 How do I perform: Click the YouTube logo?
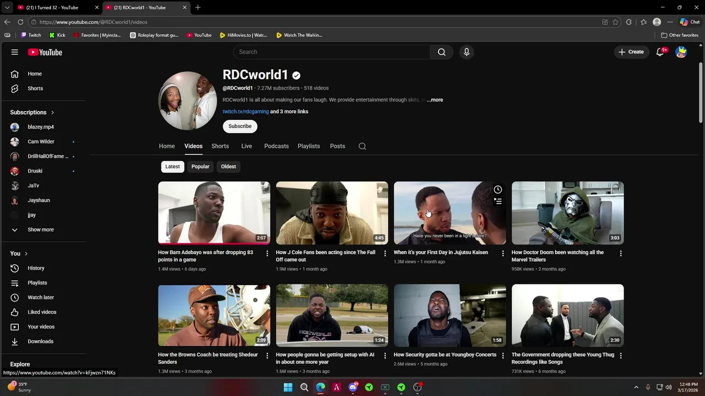tap(45, 52)
